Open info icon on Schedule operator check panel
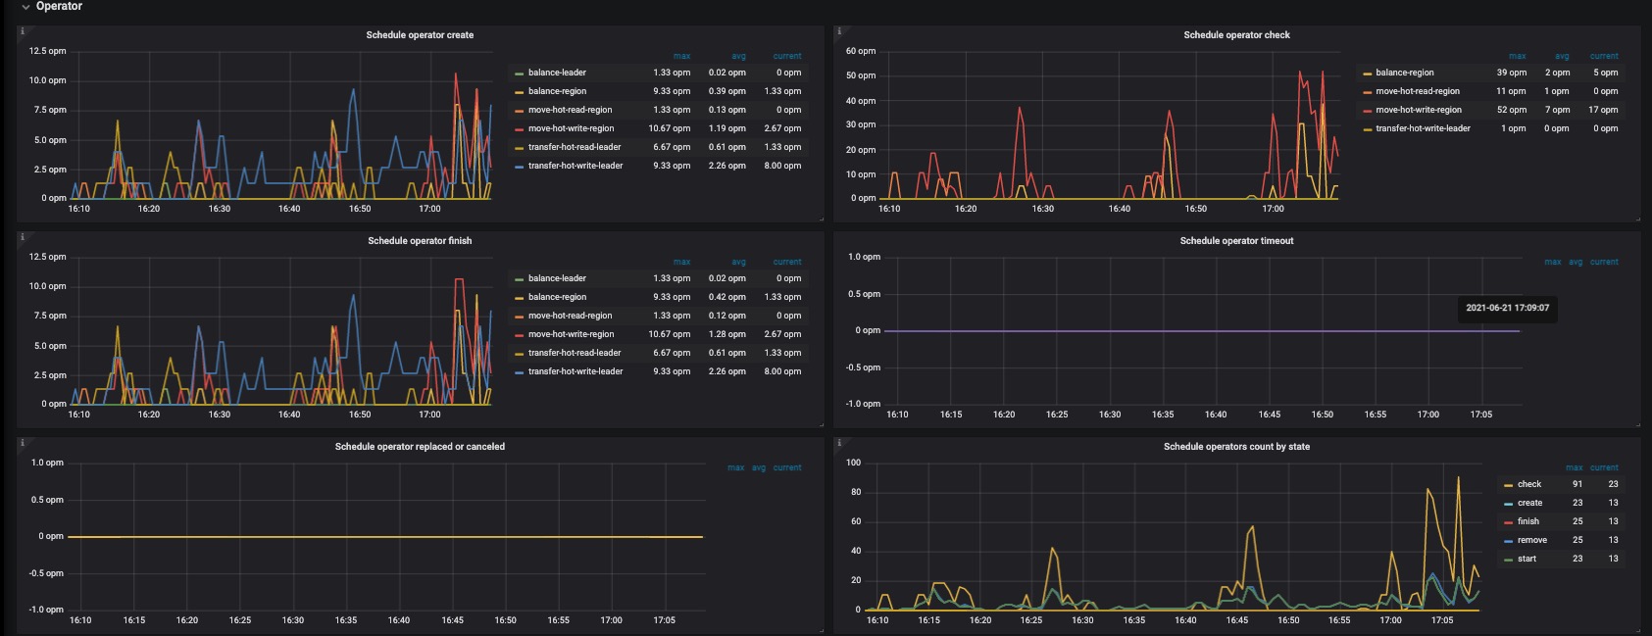 click(x=839, y=31)
